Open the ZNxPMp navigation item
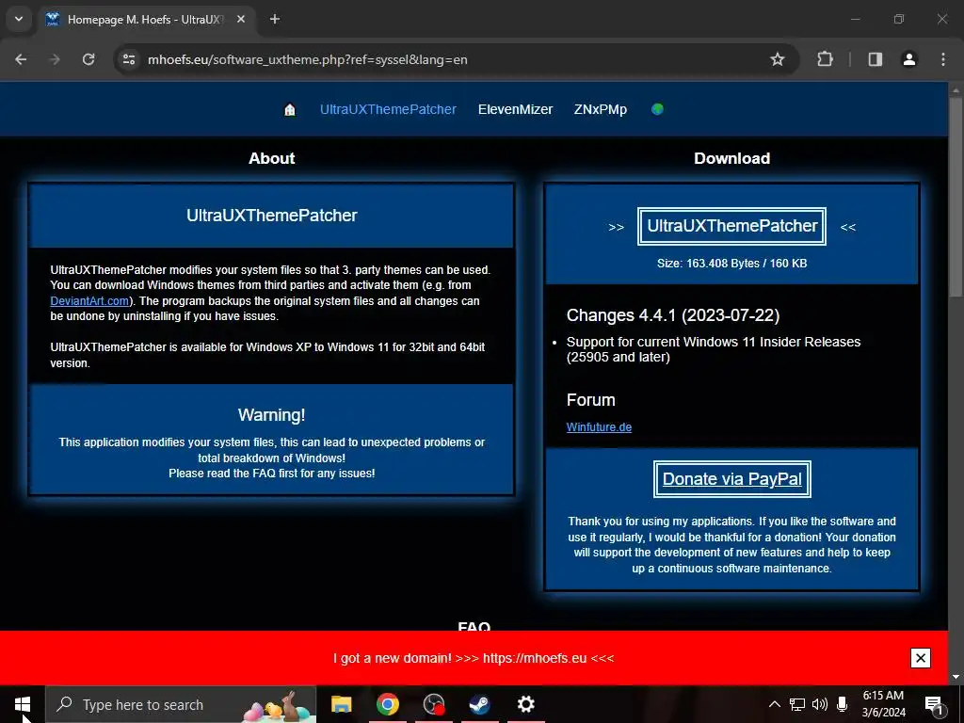 (600, 109)
